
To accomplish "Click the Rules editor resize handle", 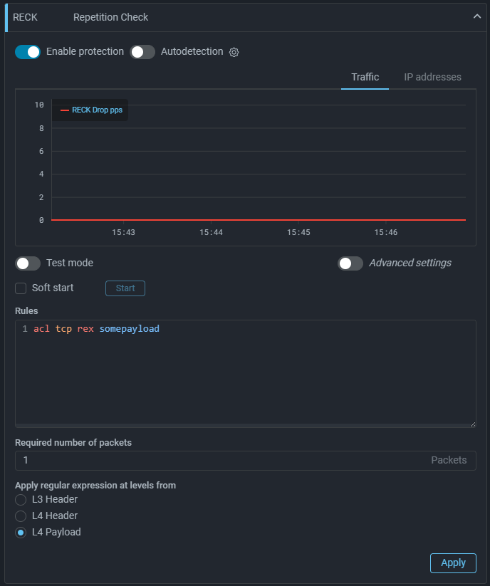I will 472,424.
